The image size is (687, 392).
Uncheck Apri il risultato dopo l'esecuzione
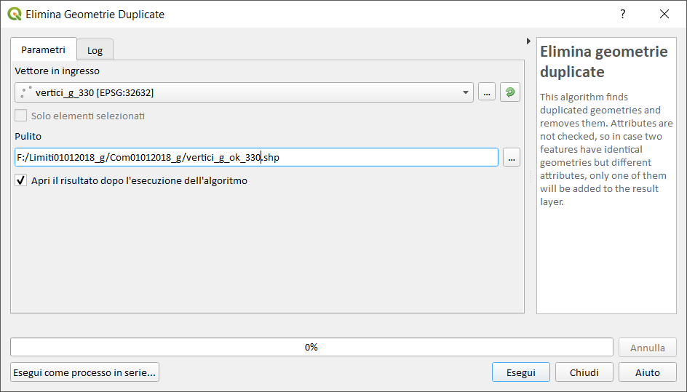tap(20, 180)
